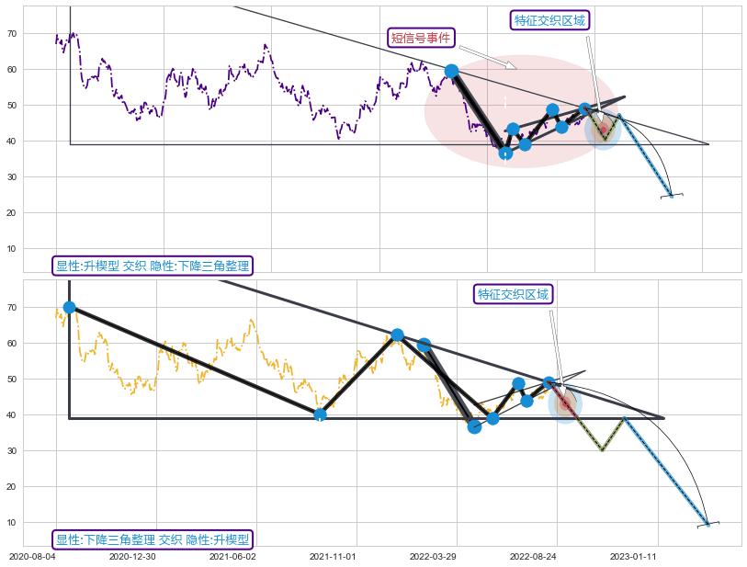Click the 2020-08-04 date on the x-axis

coord(32,556)
